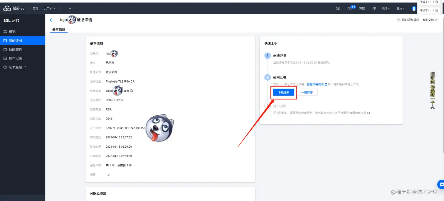
Task: Expand the 支持 support dropdown
Action: tap(386, 8)
